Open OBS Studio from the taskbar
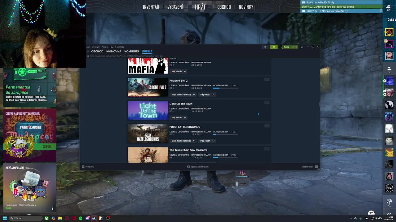Image resolution: width=396 pixels, height=222 pixels. (108, 218)
